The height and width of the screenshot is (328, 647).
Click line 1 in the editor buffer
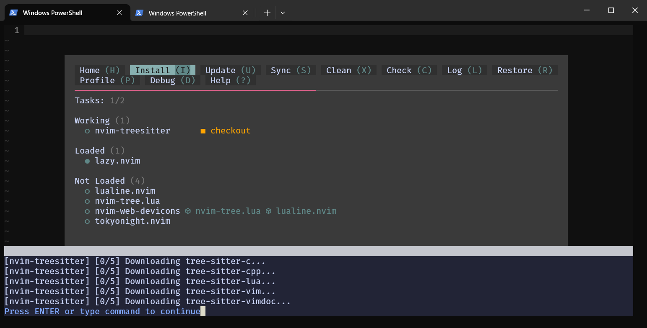[x=327, y=30]
